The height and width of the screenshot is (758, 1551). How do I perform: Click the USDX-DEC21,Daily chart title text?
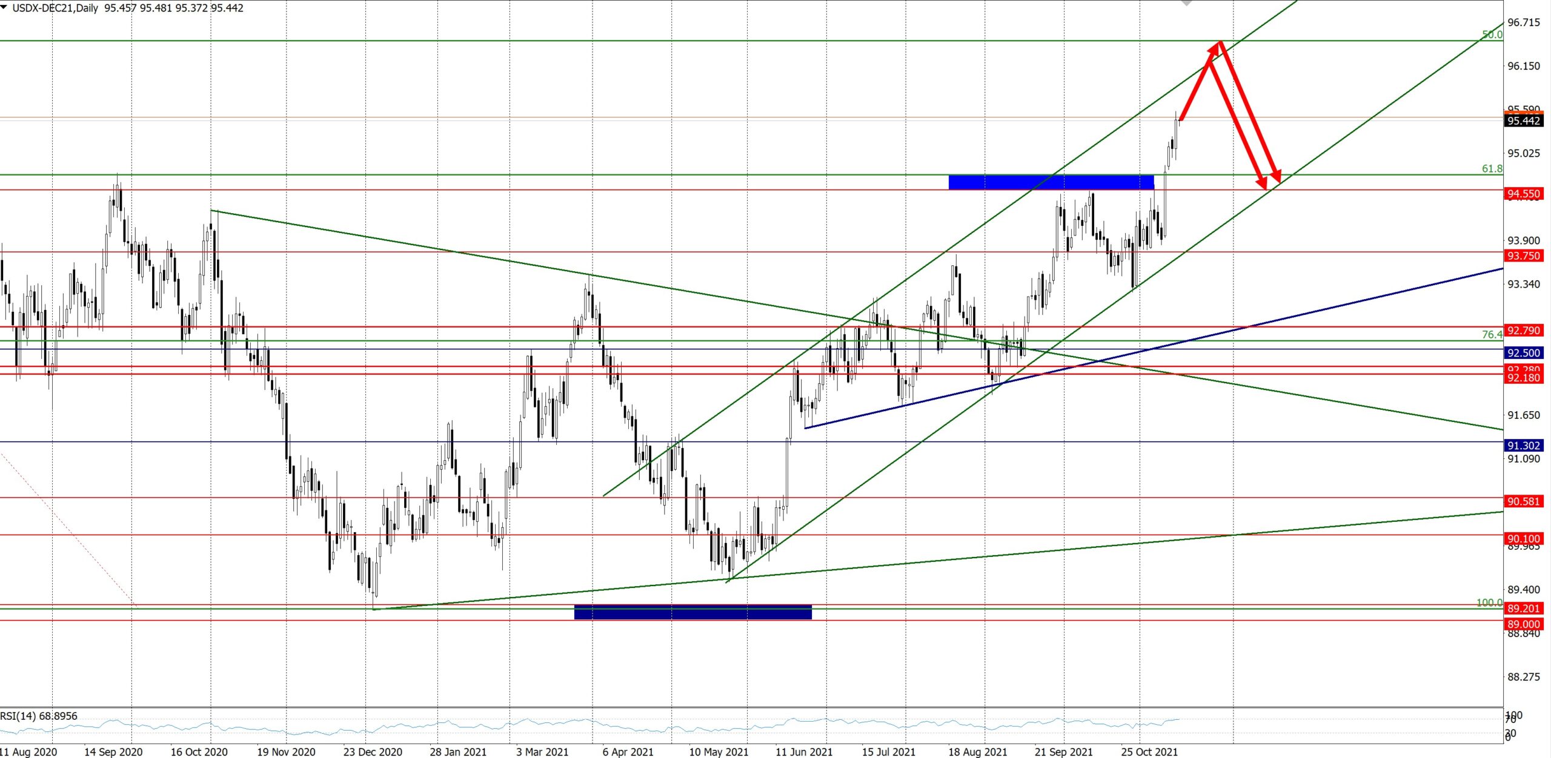coord(55,8)
